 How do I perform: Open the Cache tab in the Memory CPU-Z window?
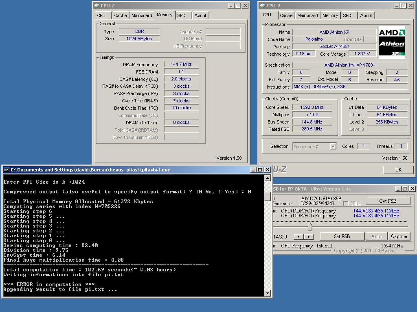coord(120,15)
